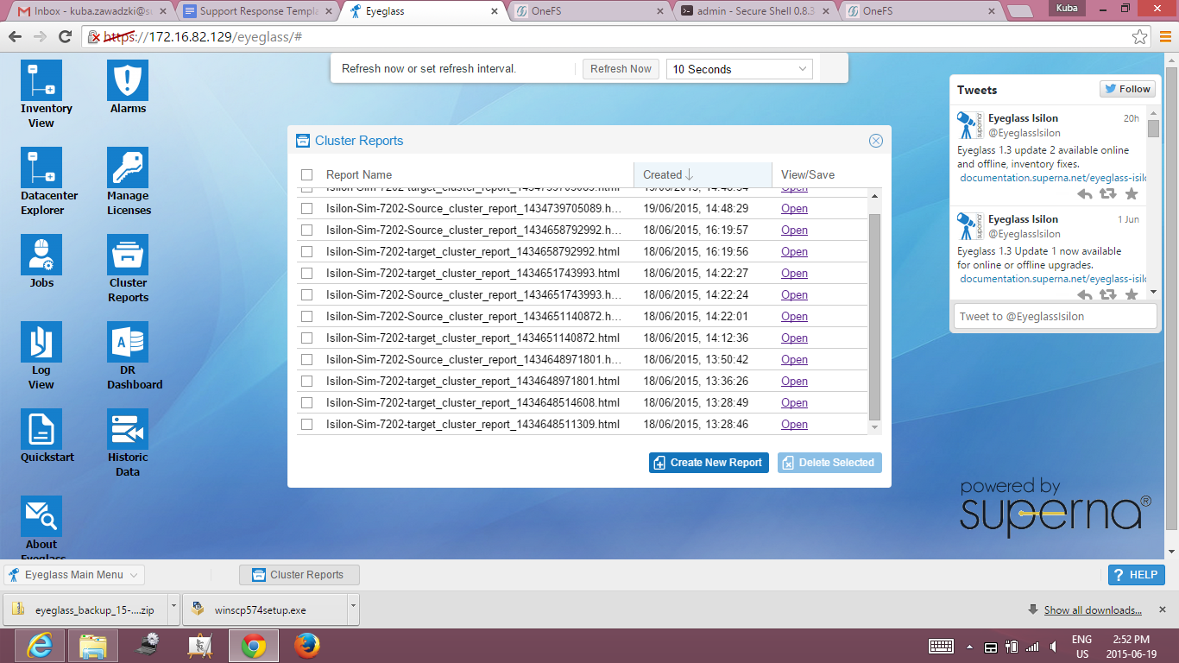
Task: Open the Jobs icon
Action: (41, 255)
